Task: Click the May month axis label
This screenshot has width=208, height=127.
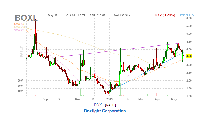Action: (174, 99)
